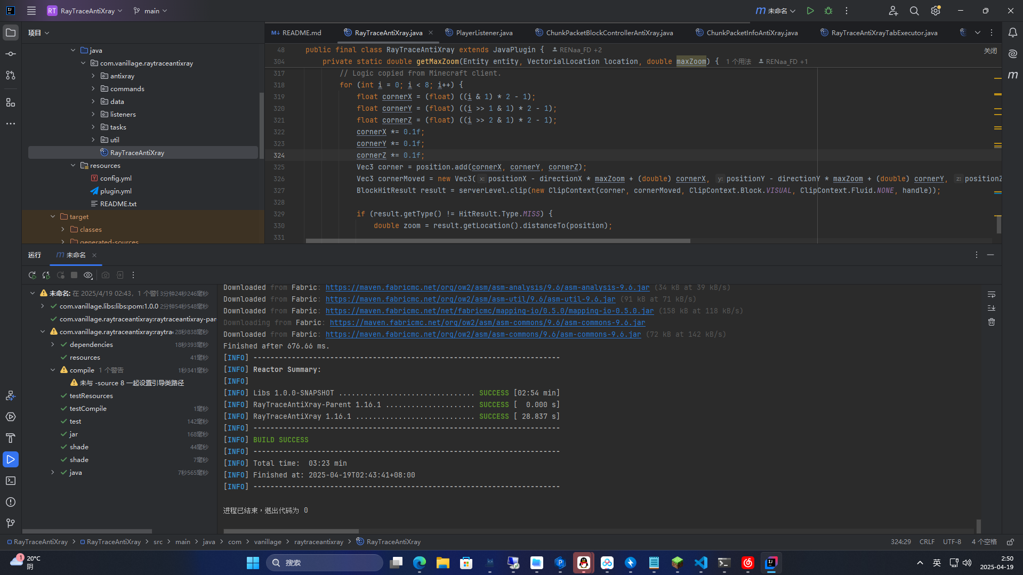1023x575 pixels.
Task: Rerun the Maven build in the Run panel
Action: 33,275
